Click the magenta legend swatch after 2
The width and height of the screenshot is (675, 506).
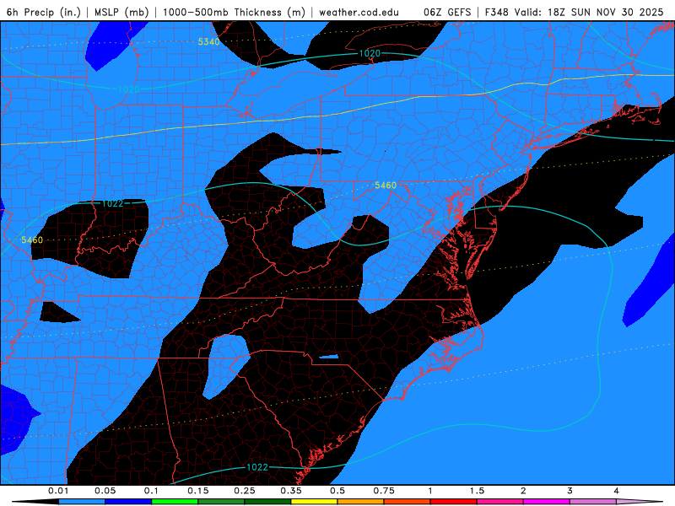547,502
